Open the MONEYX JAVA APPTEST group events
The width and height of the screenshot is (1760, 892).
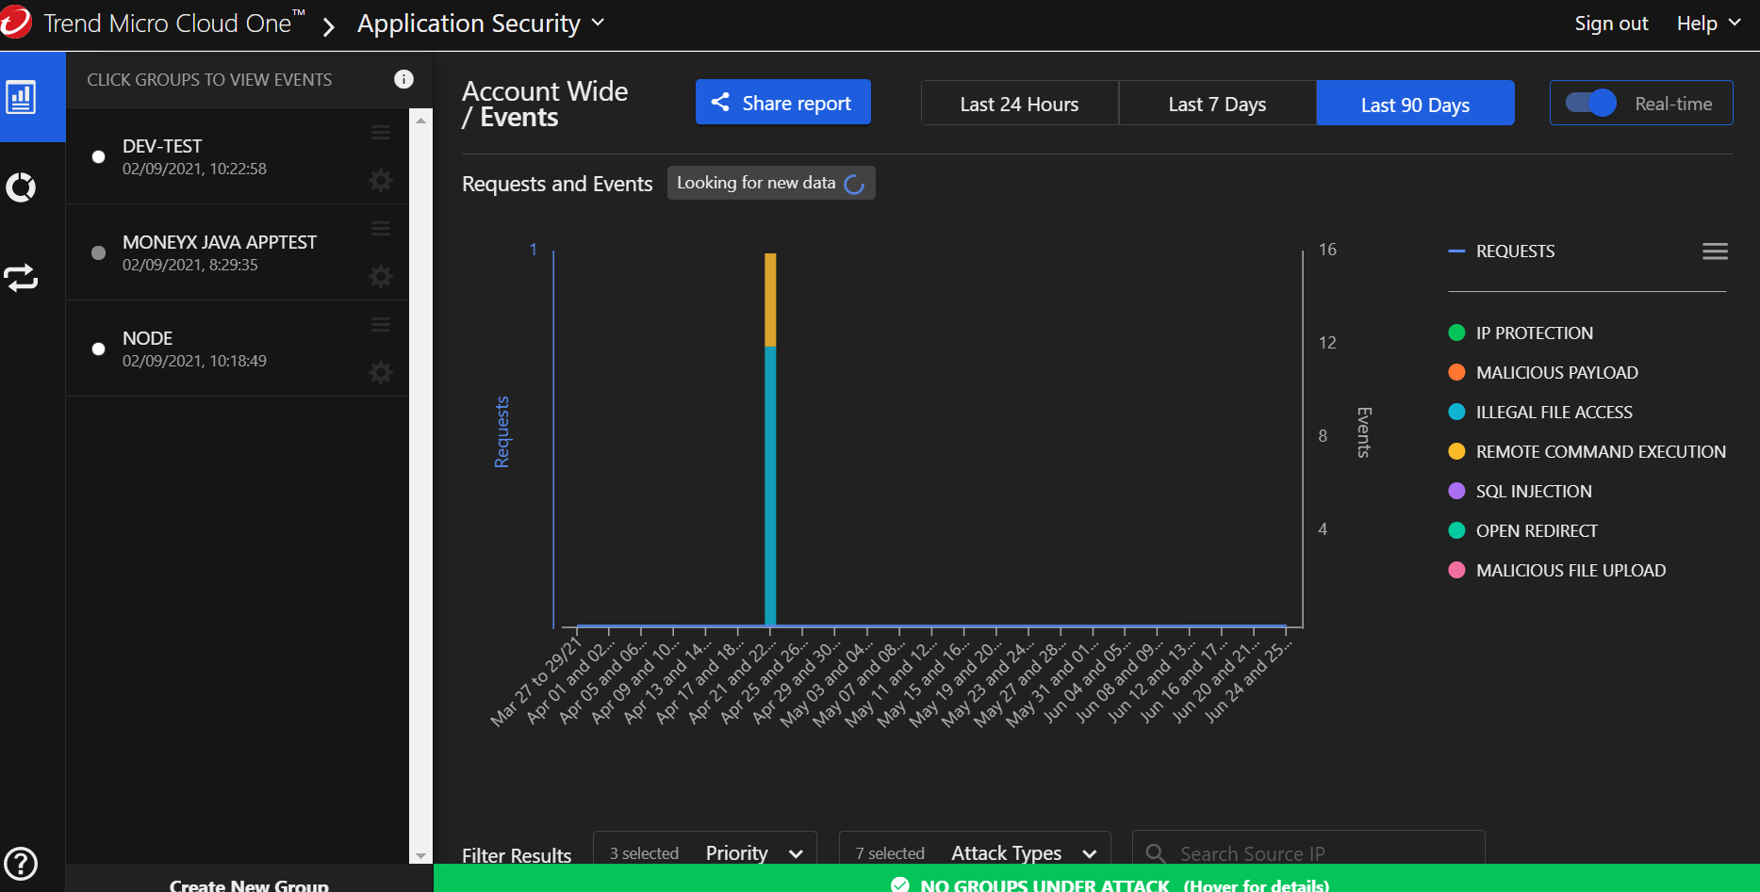coord(237,252)
